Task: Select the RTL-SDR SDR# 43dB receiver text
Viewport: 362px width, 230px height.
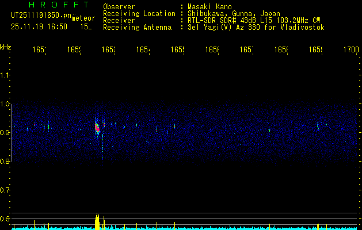Action: [x=254, y=21]
